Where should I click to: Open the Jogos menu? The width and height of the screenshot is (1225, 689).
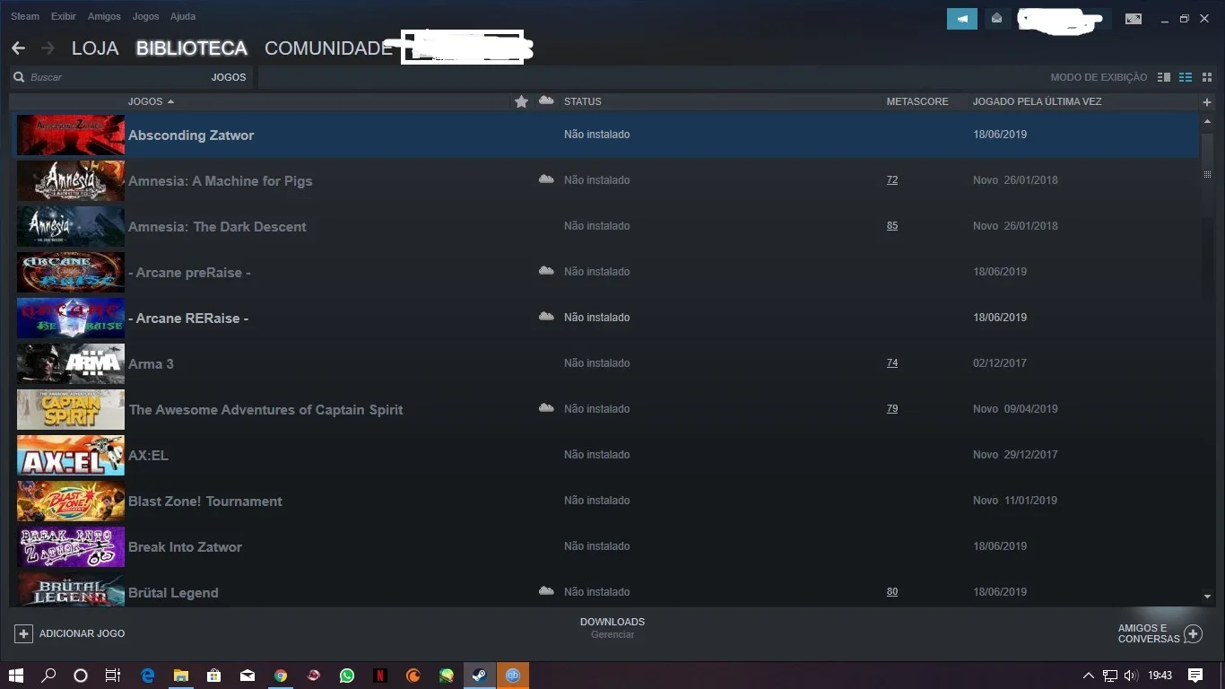click(x=145, y=16)
